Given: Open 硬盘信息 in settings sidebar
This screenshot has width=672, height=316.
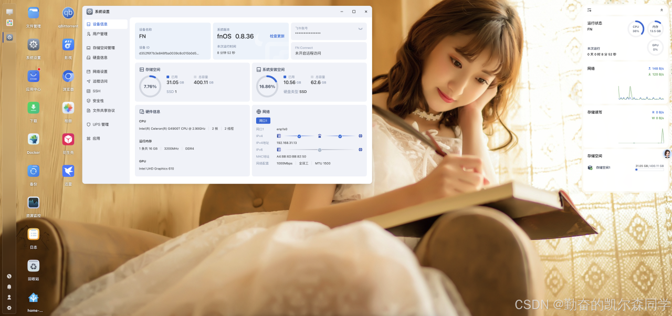Looking at the screenshot, I should coord(105,57).
